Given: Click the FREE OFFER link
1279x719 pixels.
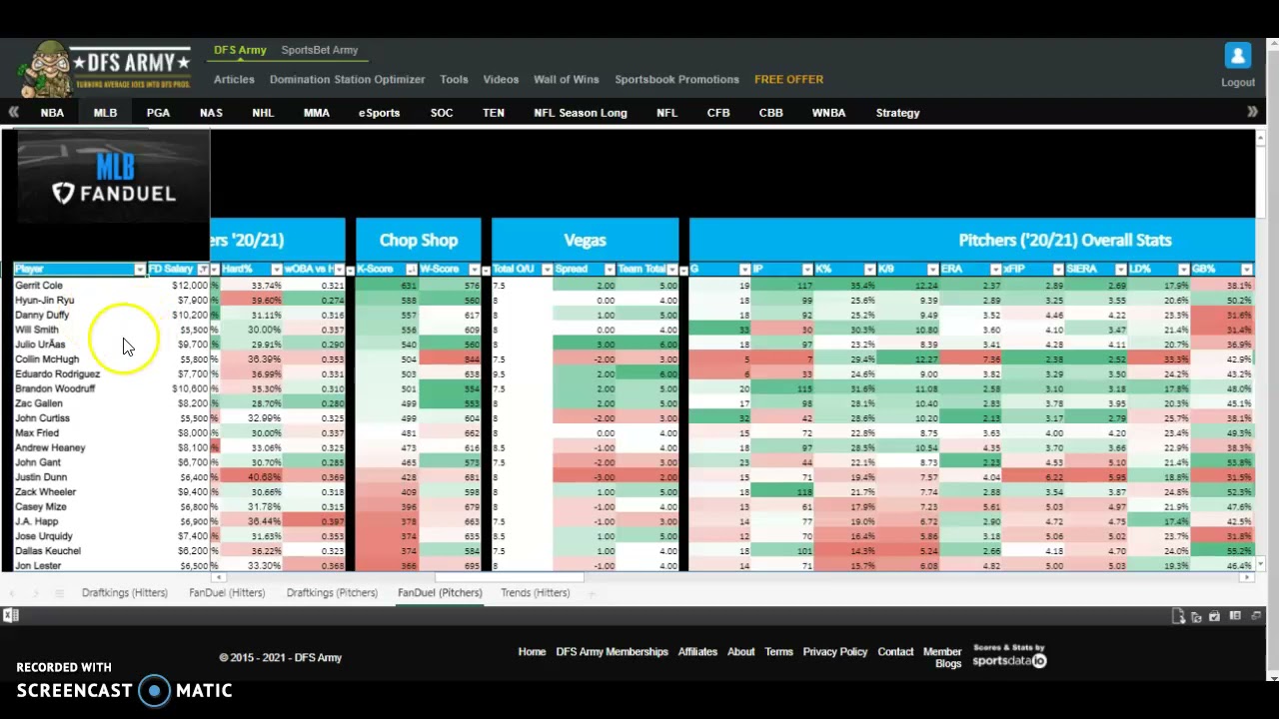Looking at the screenshot, I should point(789,80).
